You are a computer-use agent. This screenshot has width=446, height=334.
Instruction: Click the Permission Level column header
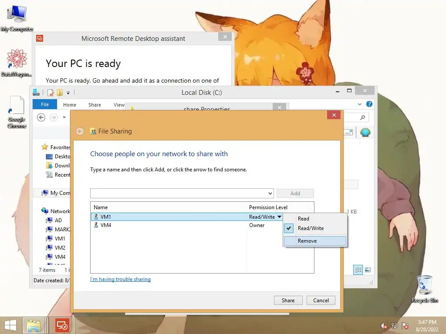pos(268,207)
